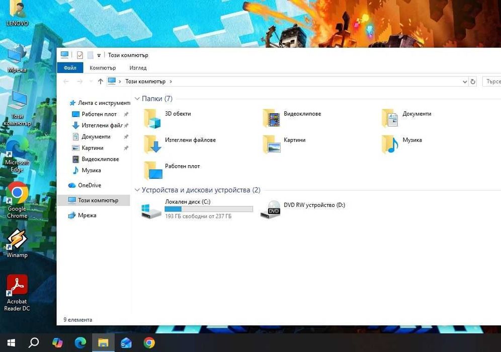This screenshot has height=352, width=501.
Task: Click the New folder quick access icon
Action: [x=91, y=55]
